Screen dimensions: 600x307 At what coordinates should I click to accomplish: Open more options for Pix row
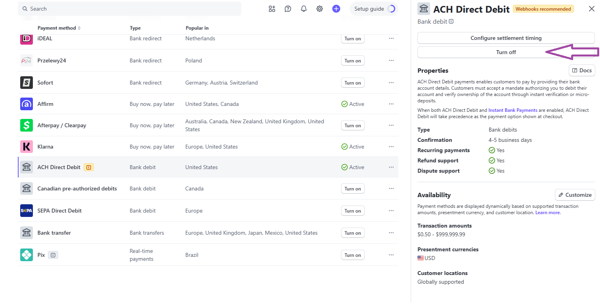click(x=391, y=255)
